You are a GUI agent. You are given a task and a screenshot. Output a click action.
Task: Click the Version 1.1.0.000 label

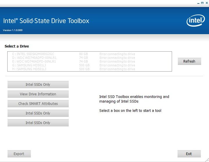[13, 30]
